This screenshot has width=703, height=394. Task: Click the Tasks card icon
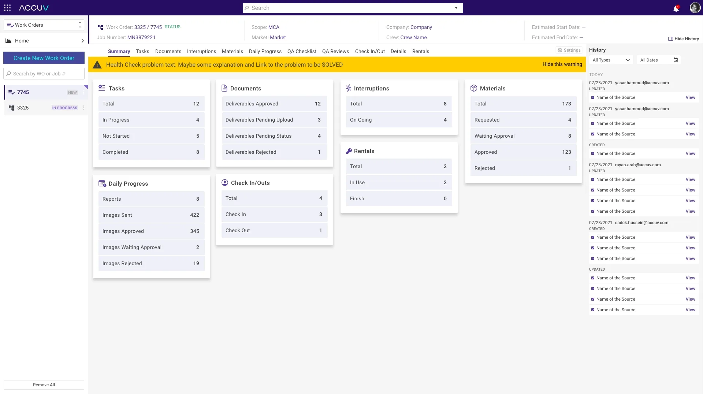(x=102, y=88)
